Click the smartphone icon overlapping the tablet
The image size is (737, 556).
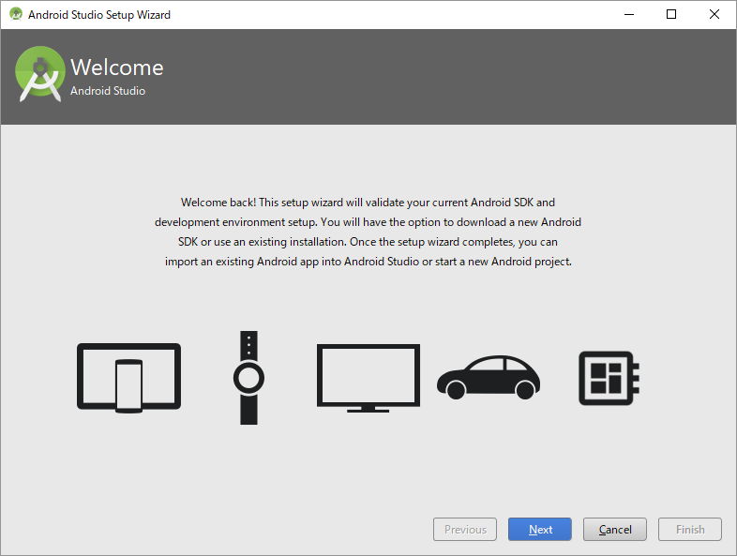coord(128,386)
